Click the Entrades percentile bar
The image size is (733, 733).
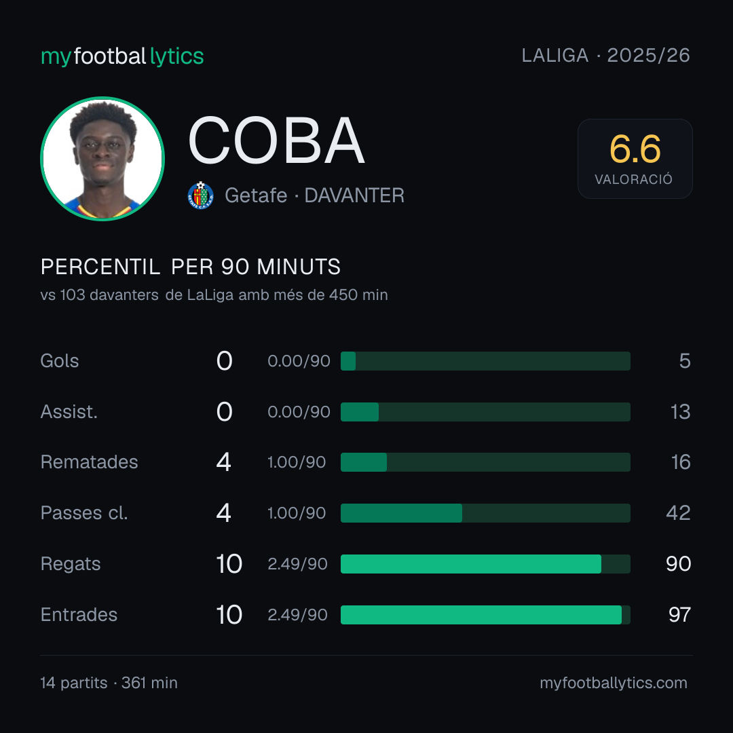click(485, 615)
